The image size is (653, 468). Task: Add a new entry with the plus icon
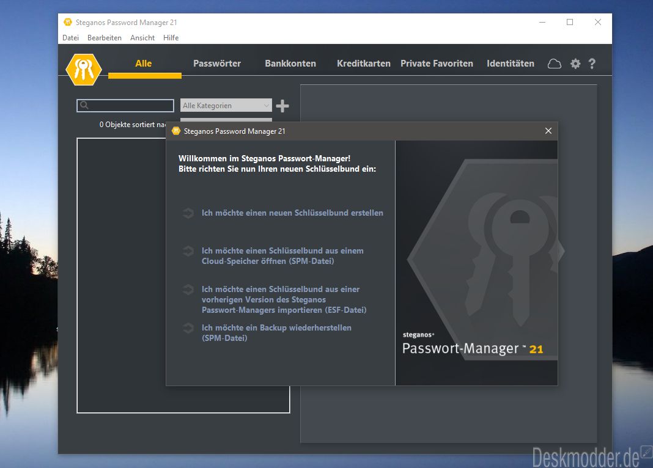click(x=282, y=106)
